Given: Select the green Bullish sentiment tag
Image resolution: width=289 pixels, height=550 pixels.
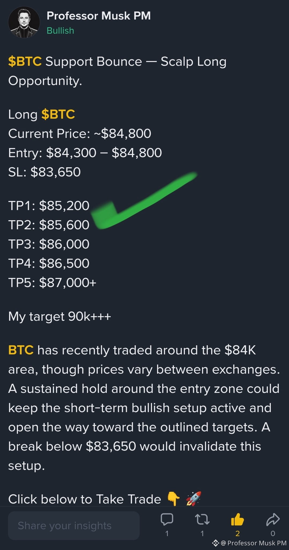Looking at the screenshot, I should click(x=60, y=31).
